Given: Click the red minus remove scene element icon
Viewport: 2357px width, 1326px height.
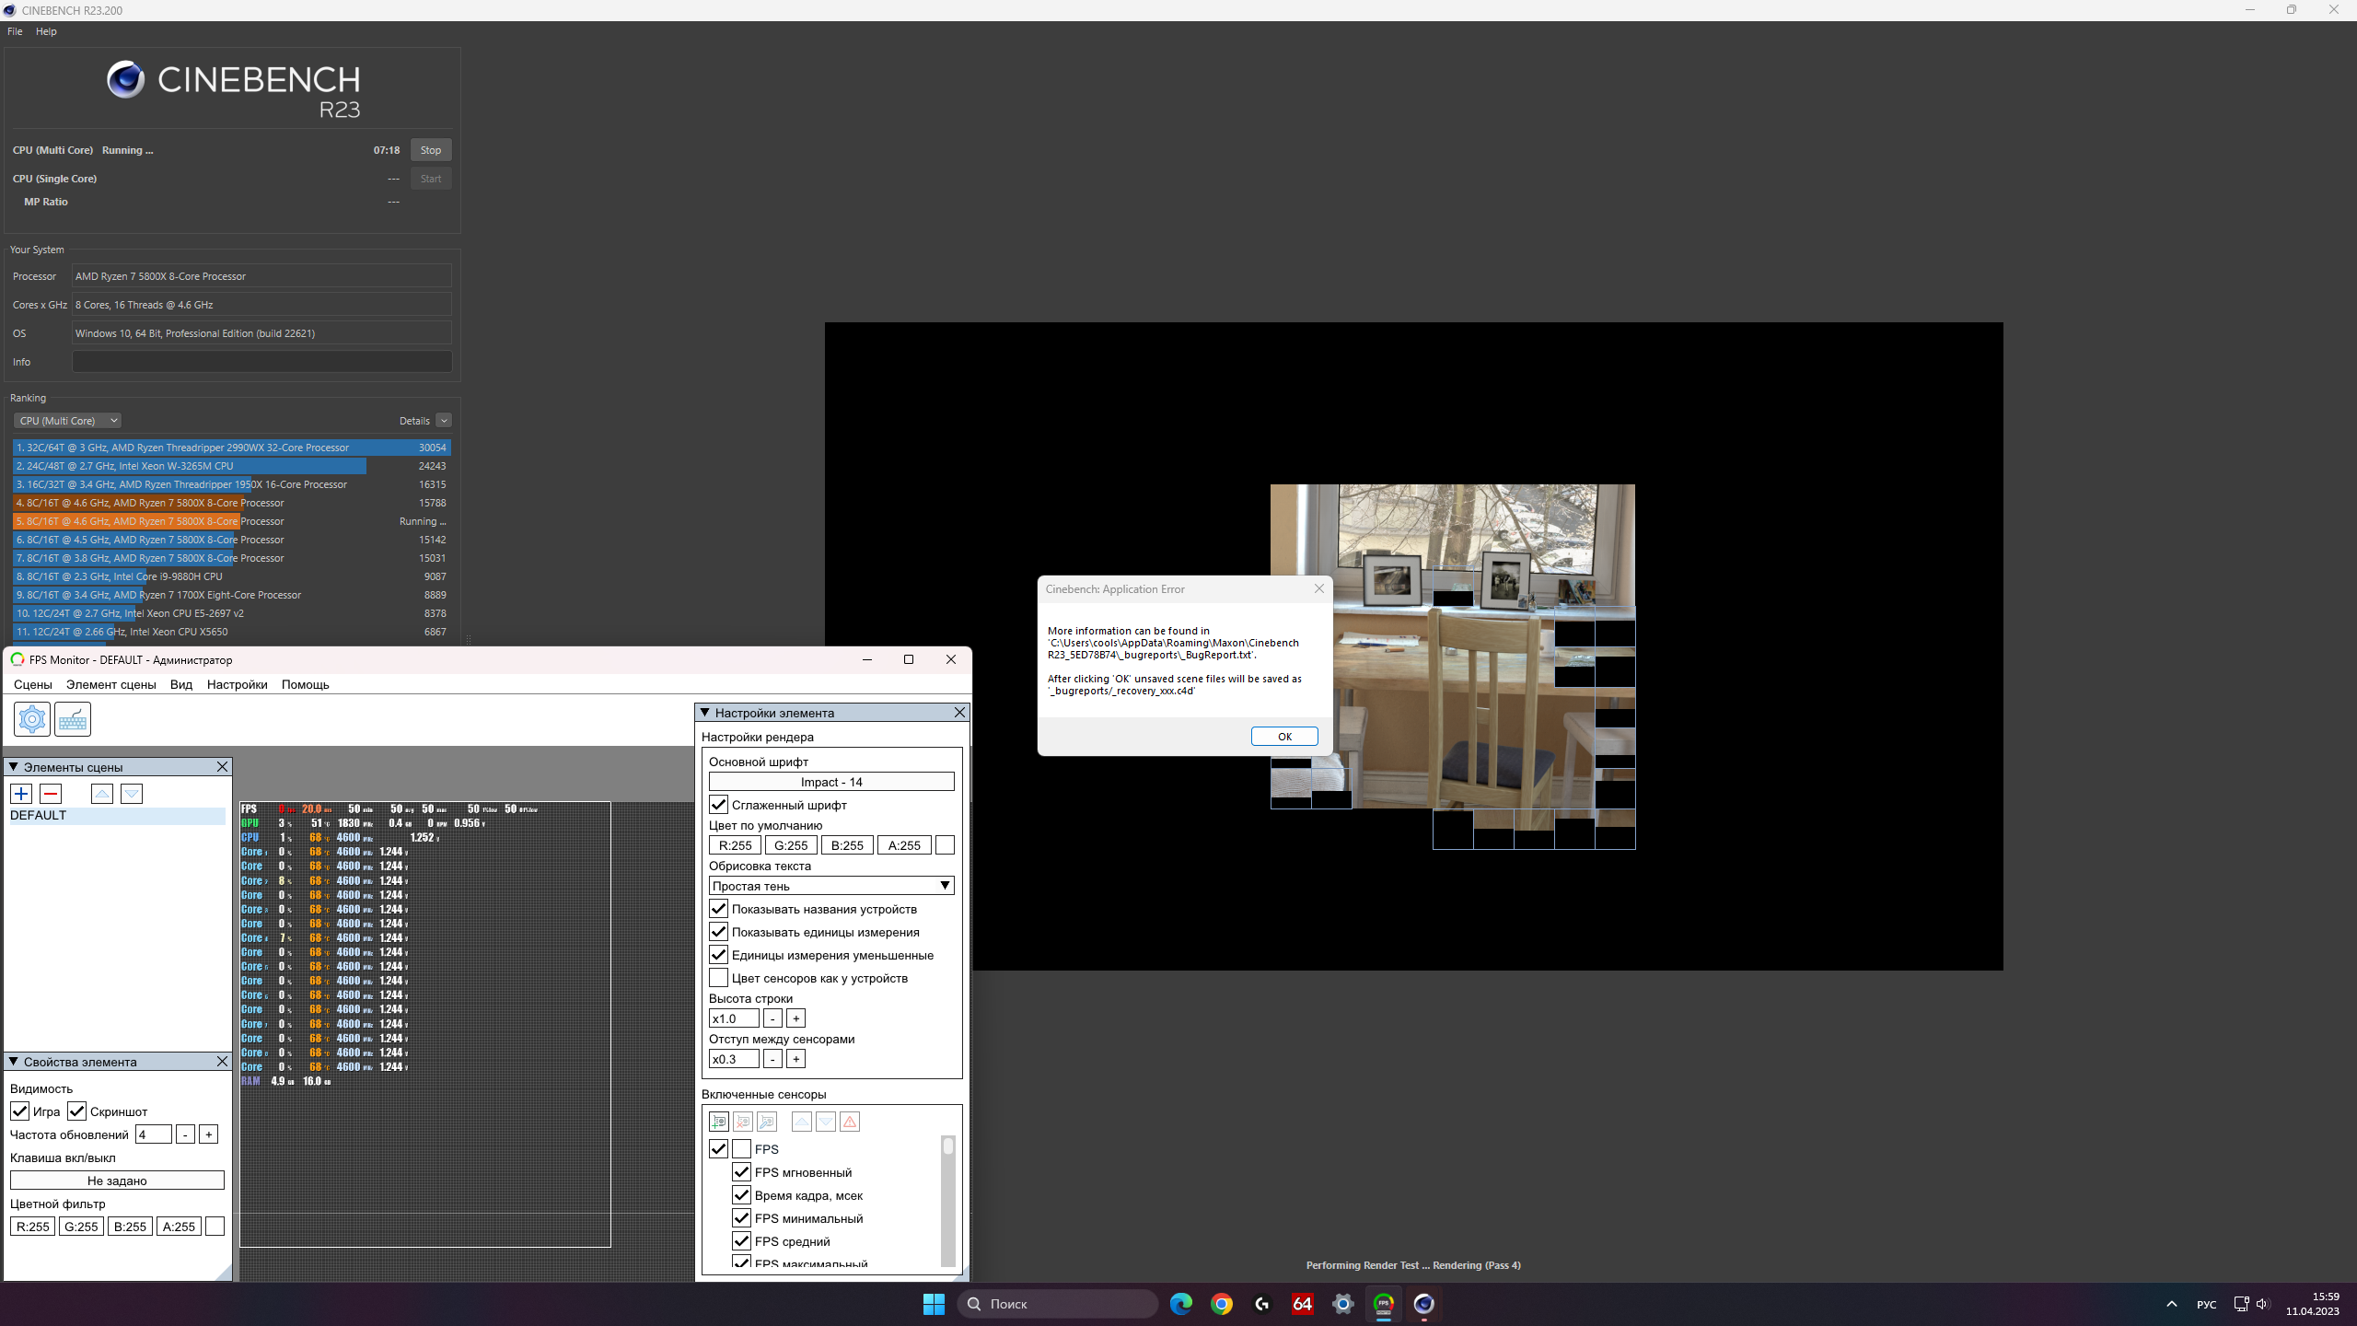Looking at the screenshot, I should [x=51, y=794].
